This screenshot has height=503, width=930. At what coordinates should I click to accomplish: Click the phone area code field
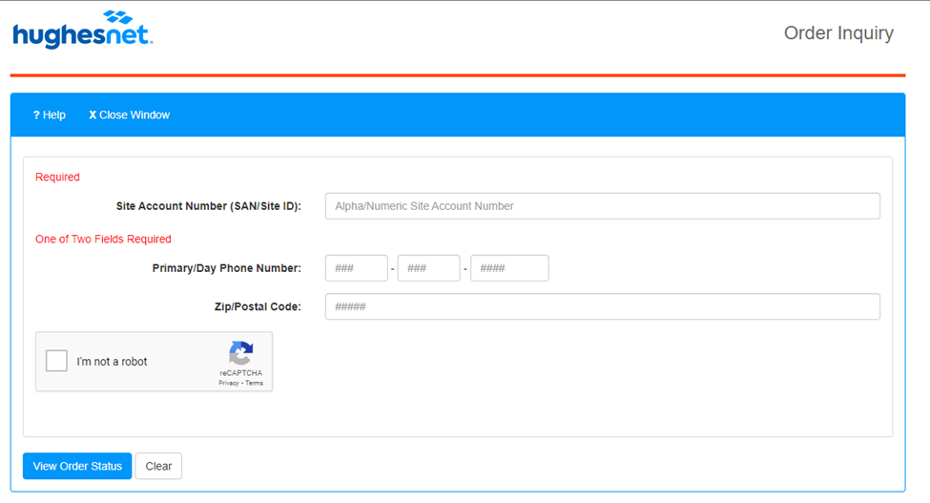point(356,268)
